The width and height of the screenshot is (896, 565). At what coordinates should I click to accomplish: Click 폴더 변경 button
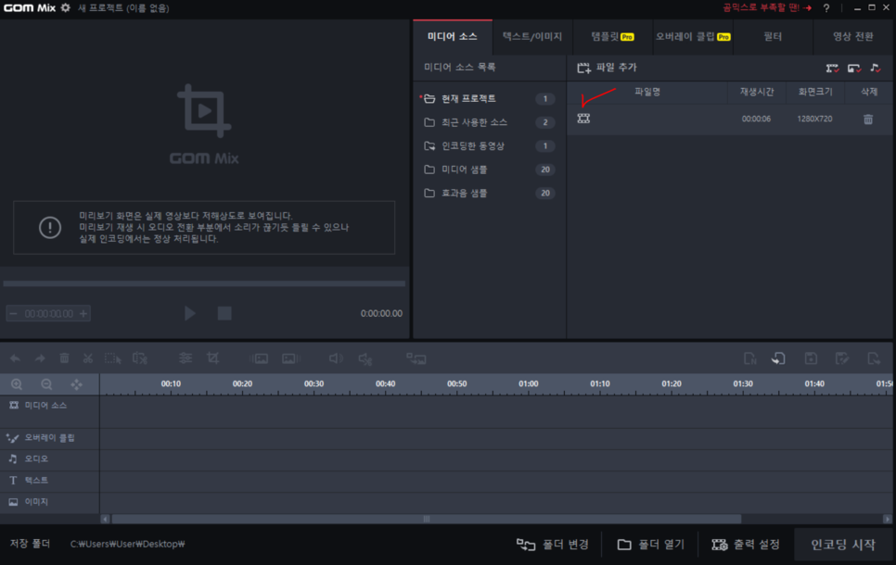point(553,545)
